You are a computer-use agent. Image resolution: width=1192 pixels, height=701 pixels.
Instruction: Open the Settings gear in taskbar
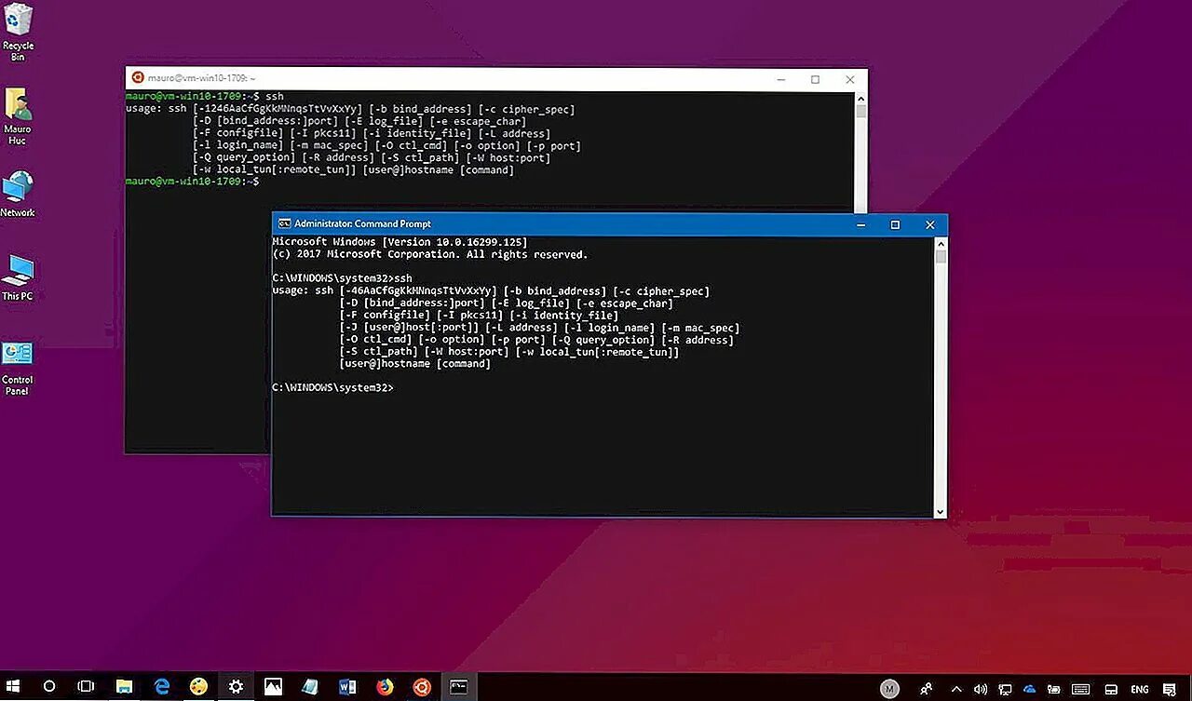pos(236,687)
